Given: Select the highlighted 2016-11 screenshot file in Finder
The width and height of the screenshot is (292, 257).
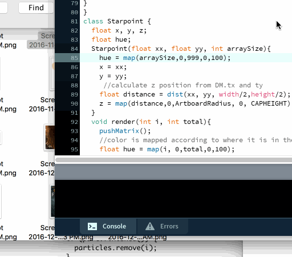Looking at the screenshot, I should [x=41, y=41].
